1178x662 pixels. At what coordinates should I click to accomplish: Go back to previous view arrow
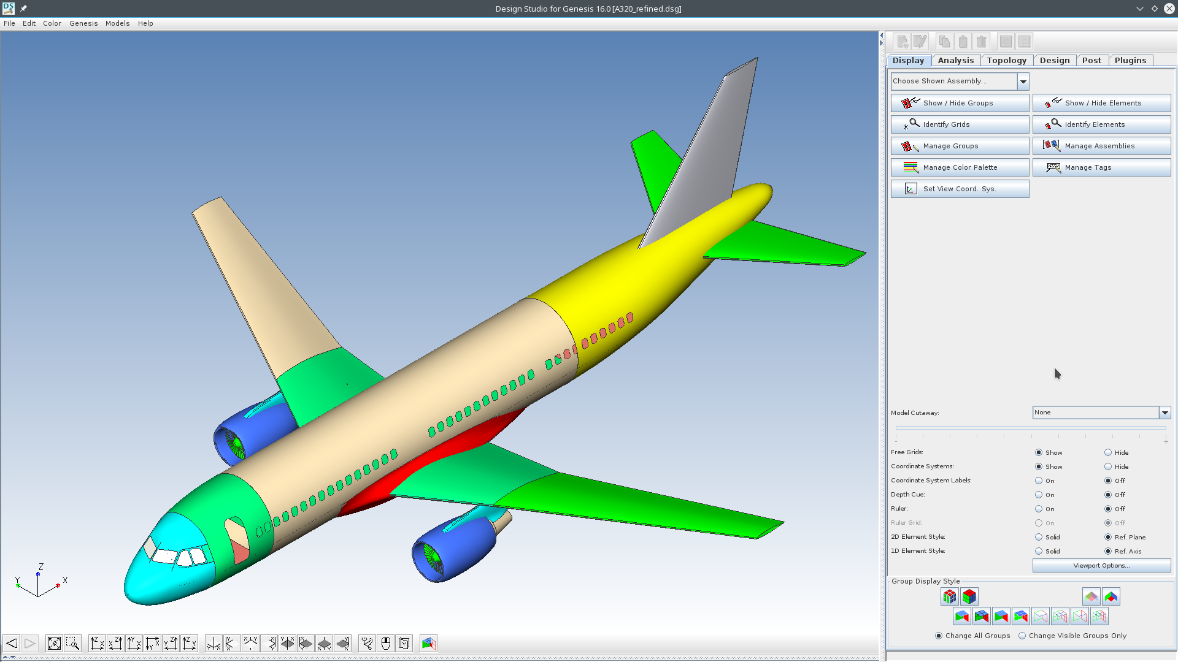click(11, 643)
